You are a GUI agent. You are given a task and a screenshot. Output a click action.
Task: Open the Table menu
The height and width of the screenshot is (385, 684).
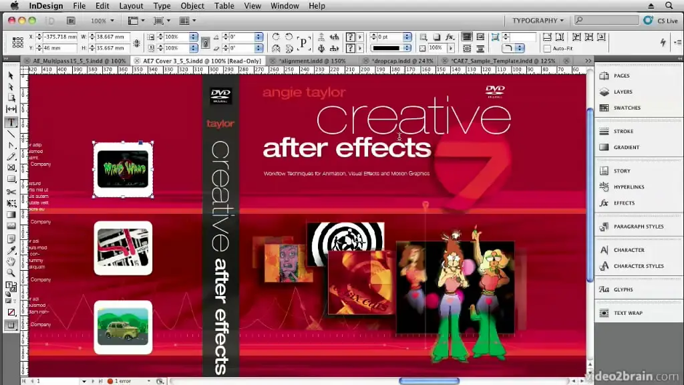pyautogui.click(x=224, y=5)
